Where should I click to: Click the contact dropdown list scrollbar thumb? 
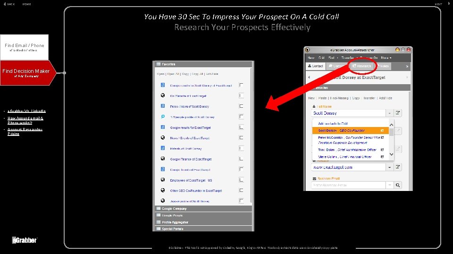[391, 132]
